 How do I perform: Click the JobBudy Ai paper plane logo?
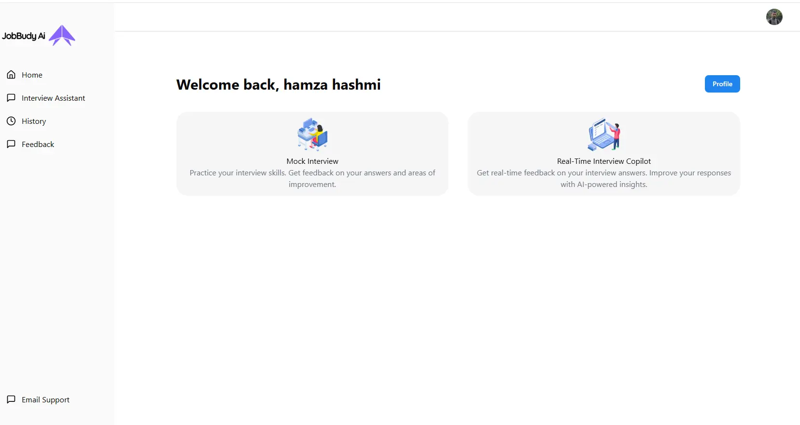(62, 35)
